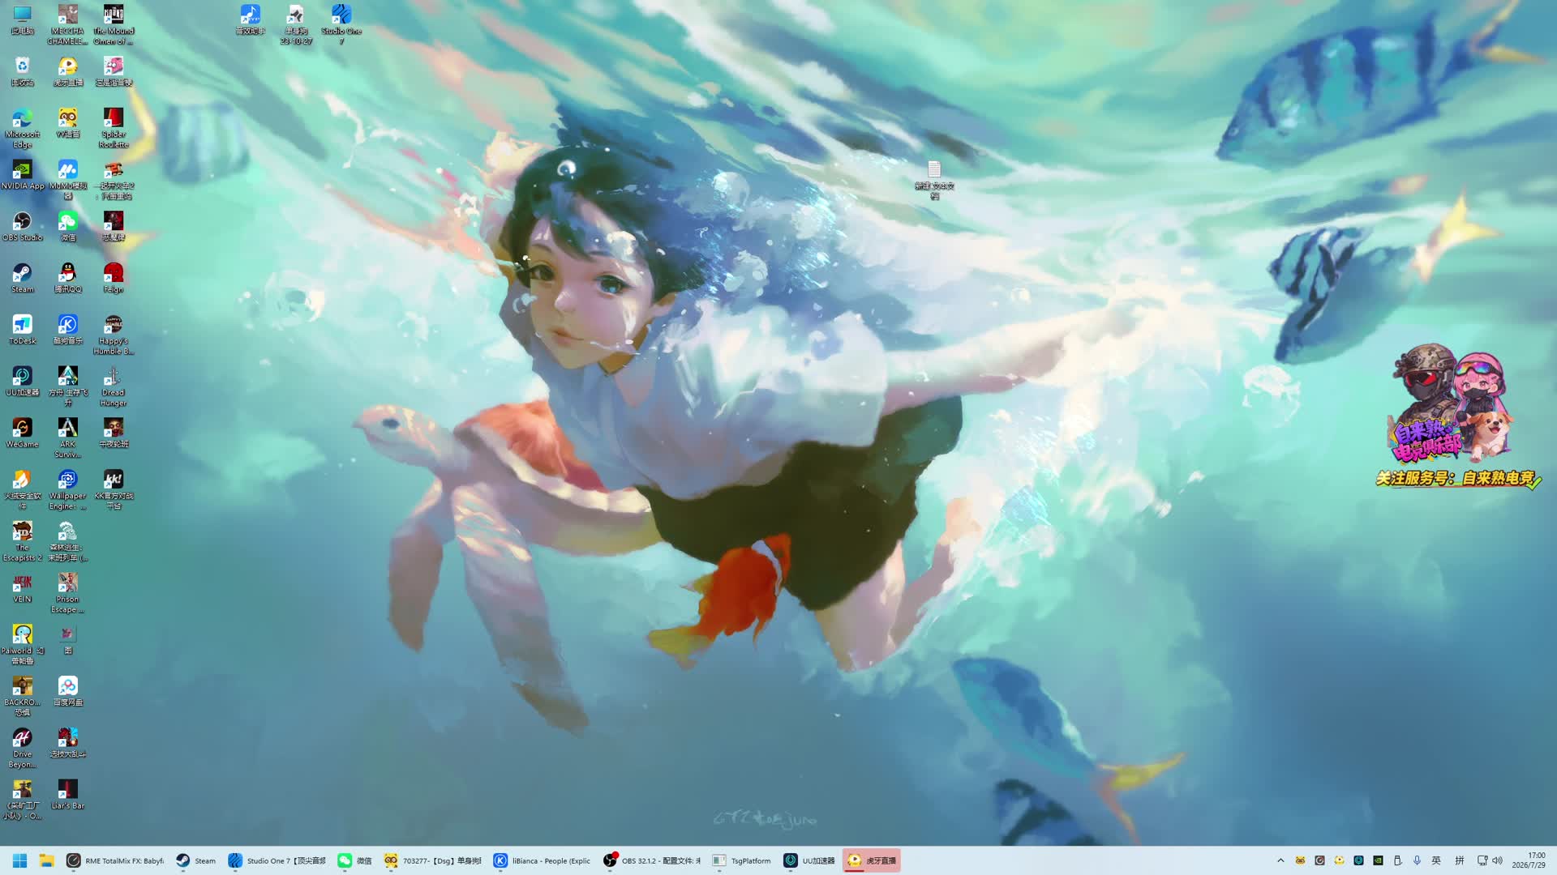Open the volume speaker icon in tray
This screenshot has width=1557, height=875.
(1497, 860)
